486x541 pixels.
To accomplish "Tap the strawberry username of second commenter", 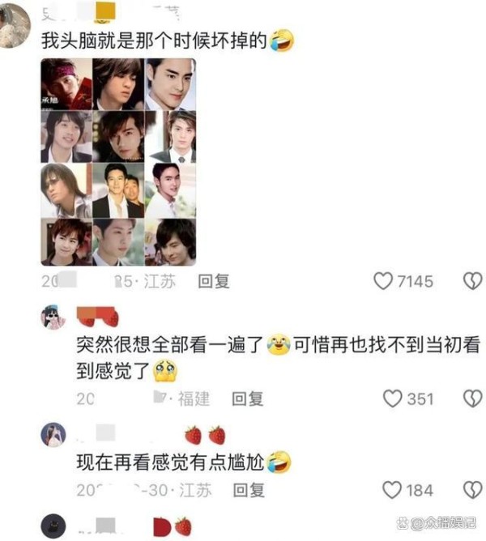I will [x=98, y=316].
